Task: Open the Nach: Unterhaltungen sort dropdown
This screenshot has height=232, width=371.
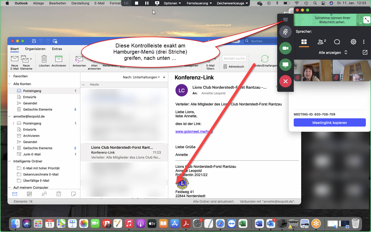Action: [141, 77]
